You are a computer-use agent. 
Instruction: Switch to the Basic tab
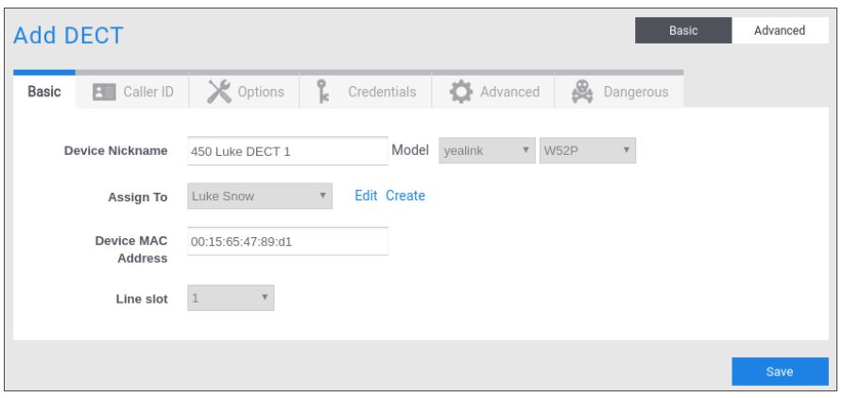pos(43,92)
